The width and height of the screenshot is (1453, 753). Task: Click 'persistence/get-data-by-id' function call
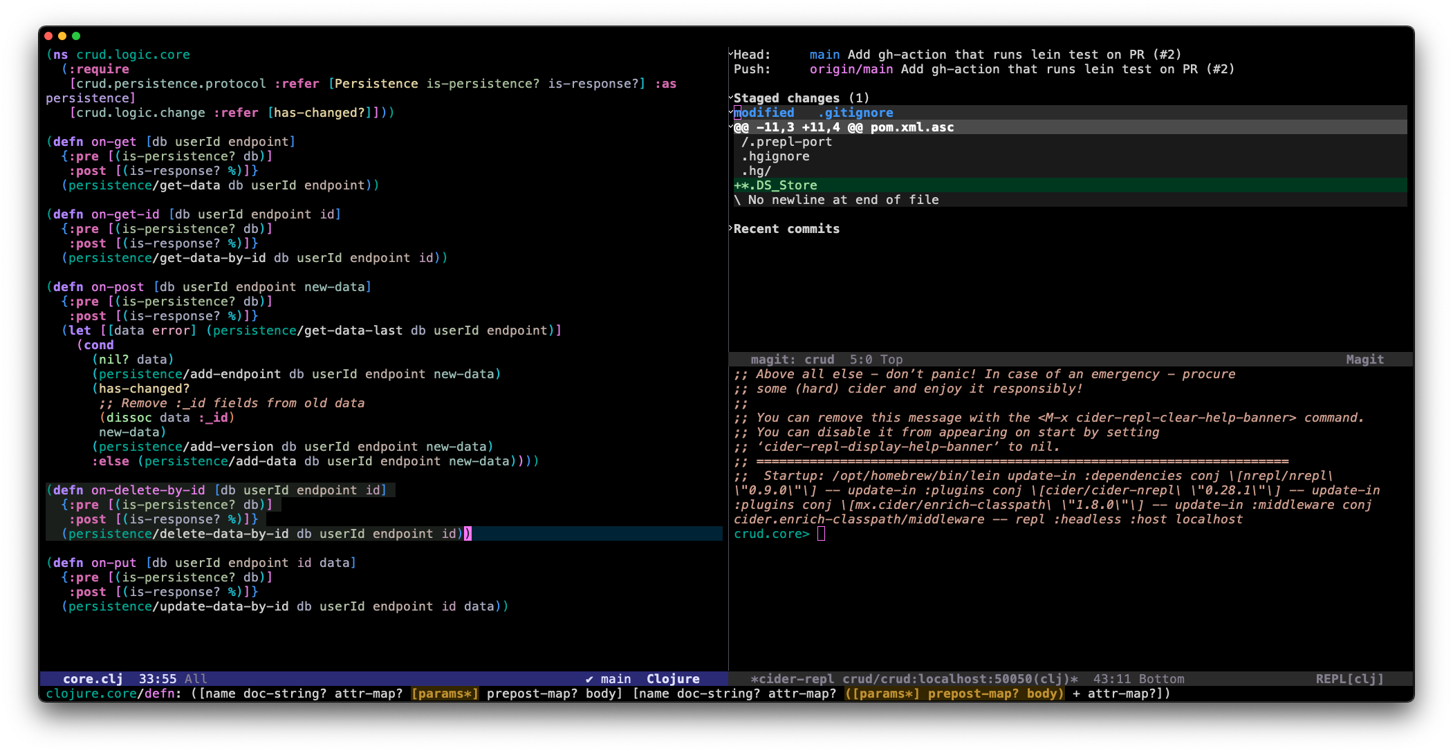point(167,257)
